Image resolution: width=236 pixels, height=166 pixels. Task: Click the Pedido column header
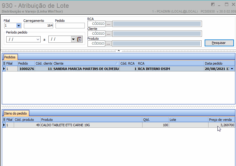click(x=26, y=63)
